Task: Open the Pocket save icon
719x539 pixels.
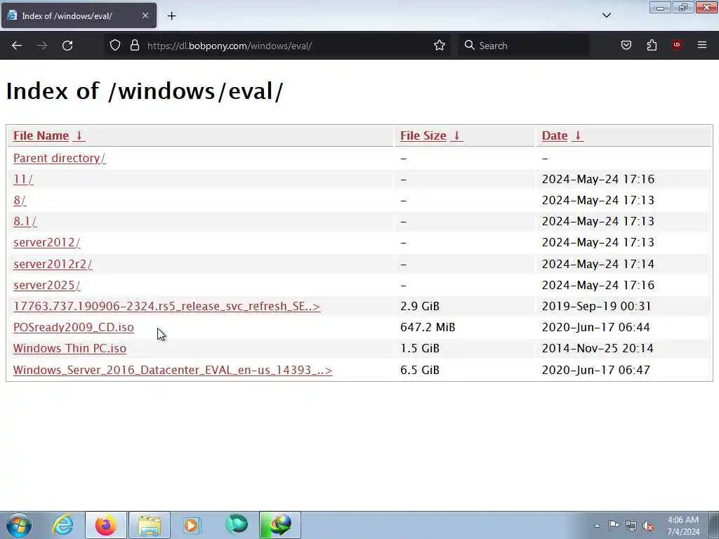Action: tap(626, 46)
